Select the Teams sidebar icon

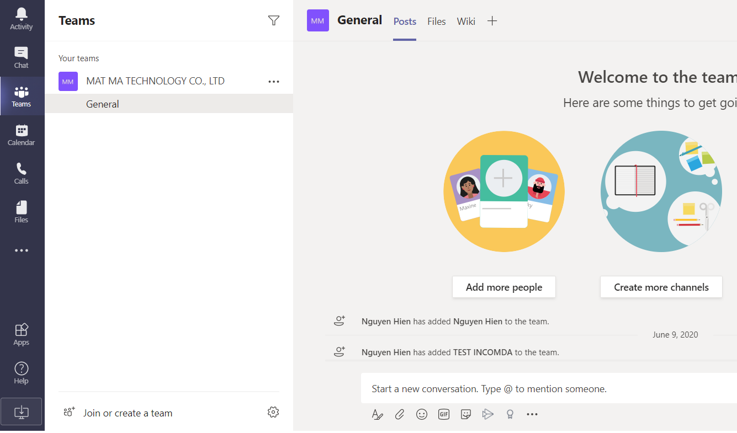(22, 97)
